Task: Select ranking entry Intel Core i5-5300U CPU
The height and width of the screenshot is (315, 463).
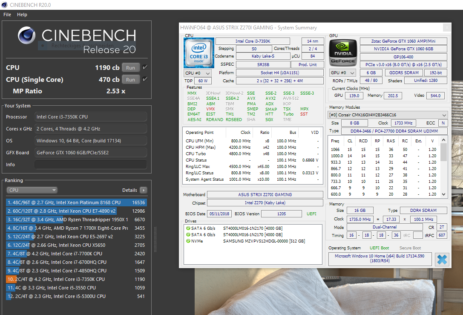Action: point(77,296)
